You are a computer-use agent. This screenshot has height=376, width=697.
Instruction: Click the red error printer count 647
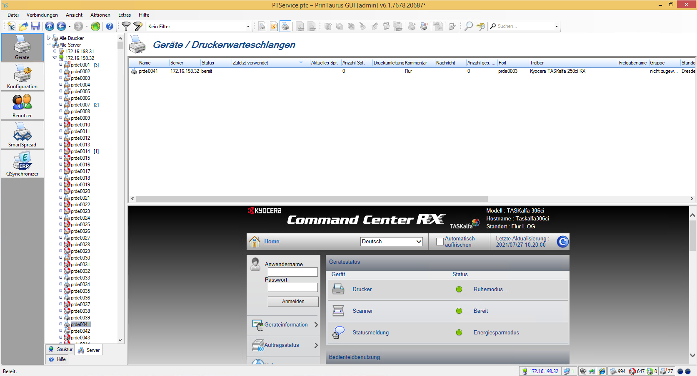637,371
